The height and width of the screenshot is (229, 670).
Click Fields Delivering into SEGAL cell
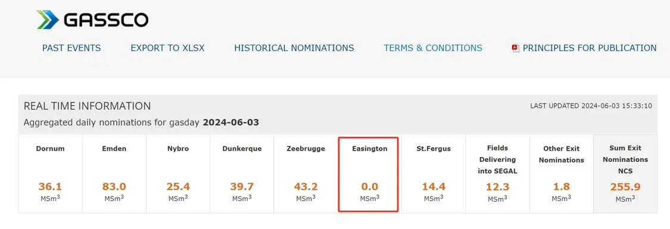pyautogui.click(x=497, y=174)
